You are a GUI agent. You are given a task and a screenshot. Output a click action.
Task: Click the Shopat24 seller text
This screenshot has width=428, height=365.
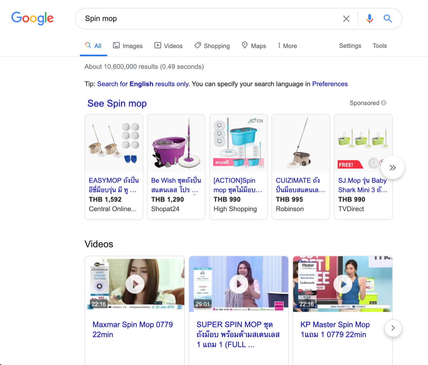coord(165,209)
